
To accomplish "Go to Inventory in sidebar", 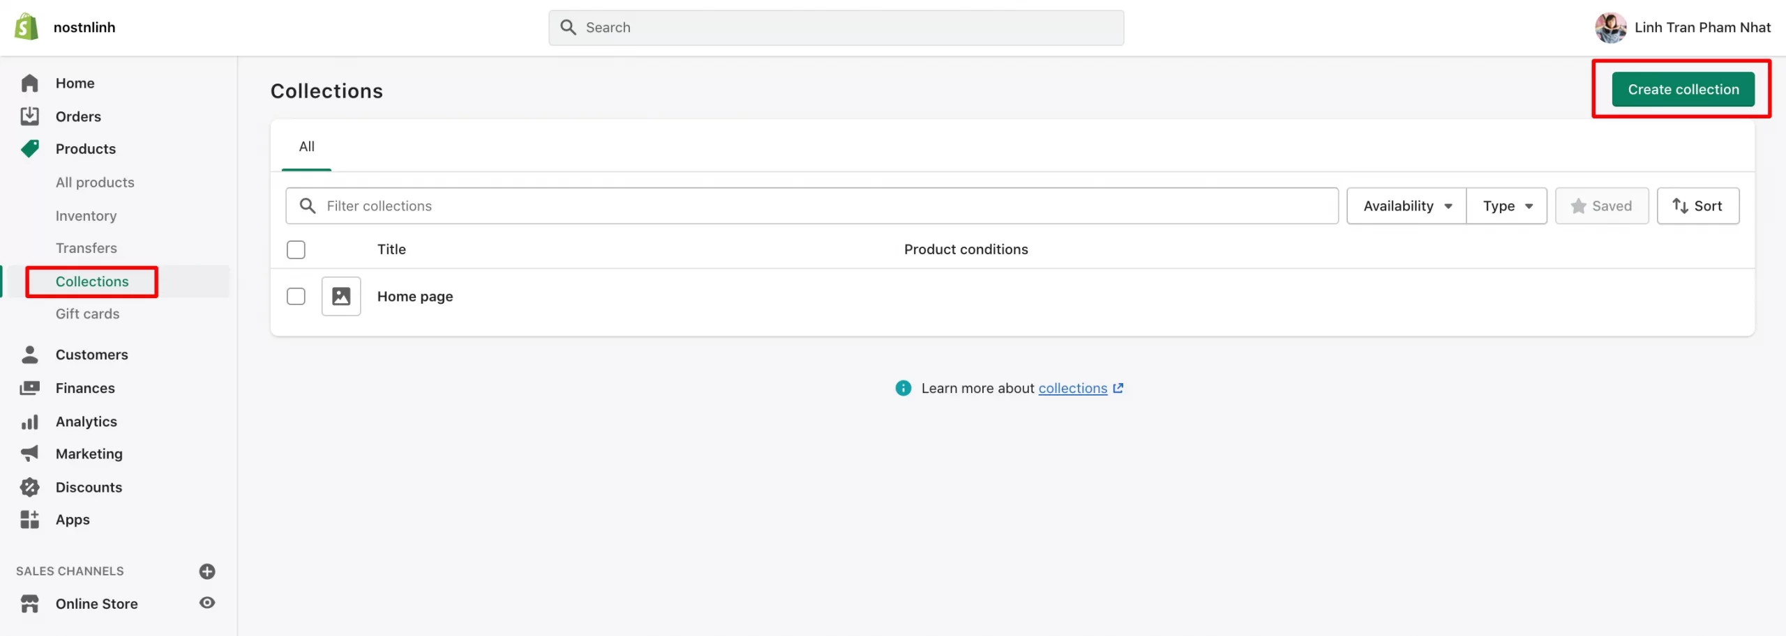I will pos(86,216).
